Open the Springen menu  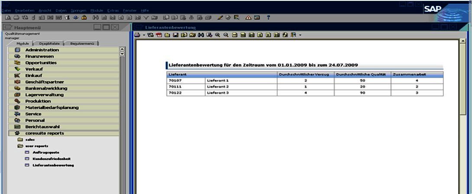coord(78,10)
